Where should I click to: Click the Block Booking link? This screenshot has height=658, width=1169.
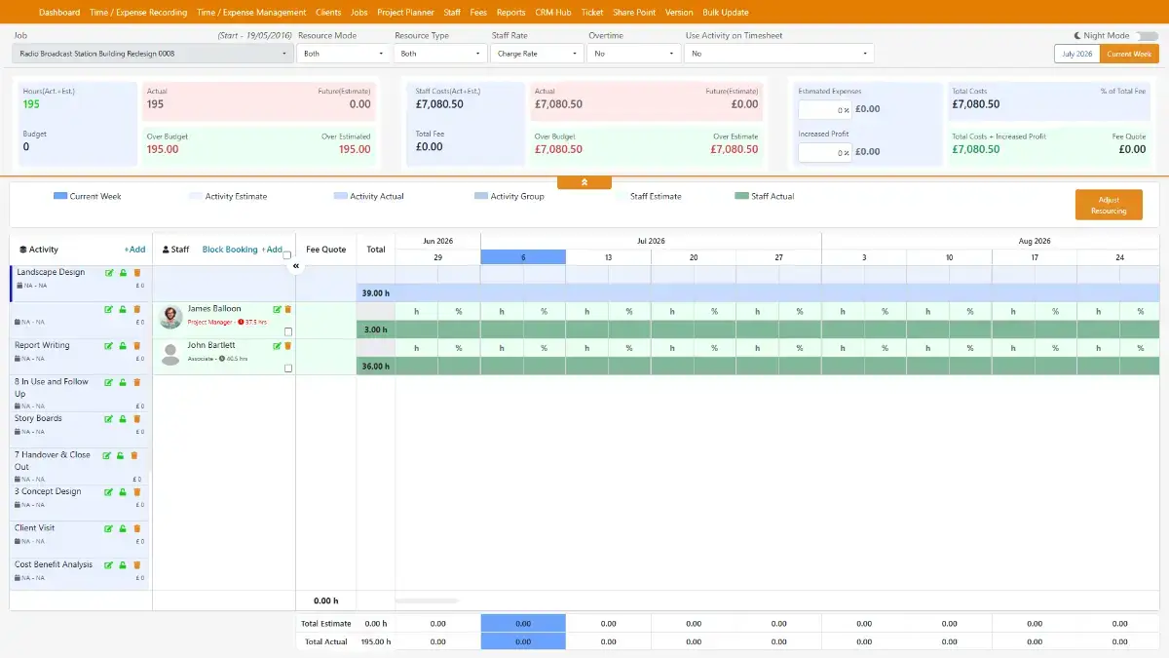click(230, 250)
